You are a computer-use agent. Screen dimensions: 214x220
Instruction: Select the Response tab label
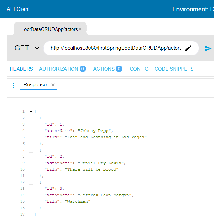tap(35, 84)
